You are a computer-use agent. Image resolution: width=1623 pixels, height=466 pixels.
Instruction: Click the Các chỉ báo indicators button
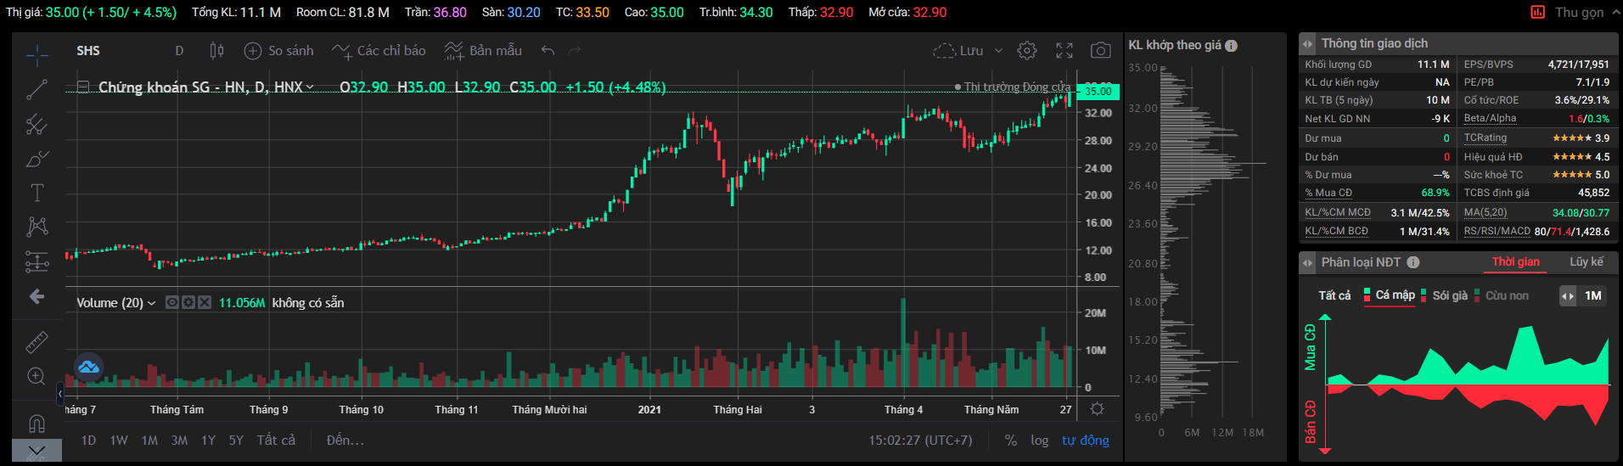click(379, 51)
